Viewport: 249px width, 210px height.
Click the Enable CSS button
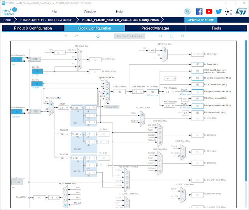(x=112, y=107)
